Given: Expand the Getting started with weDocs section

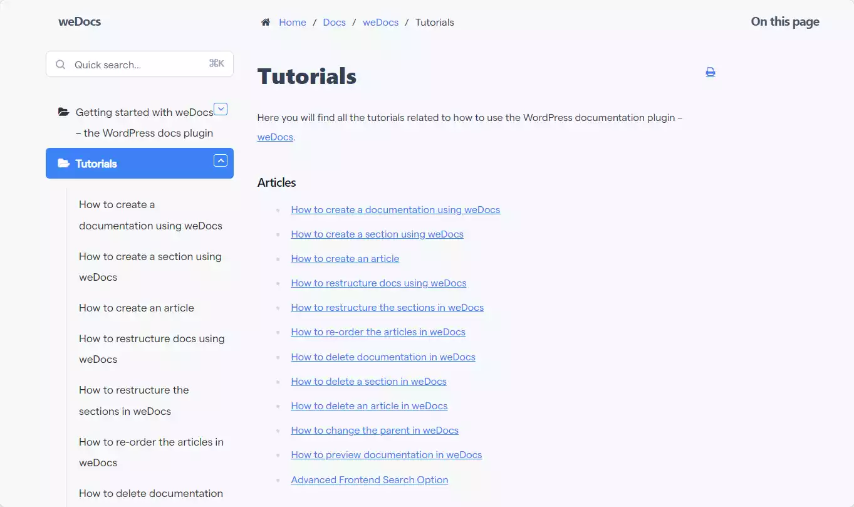Looking at the screenshot, I should (221, 108).
